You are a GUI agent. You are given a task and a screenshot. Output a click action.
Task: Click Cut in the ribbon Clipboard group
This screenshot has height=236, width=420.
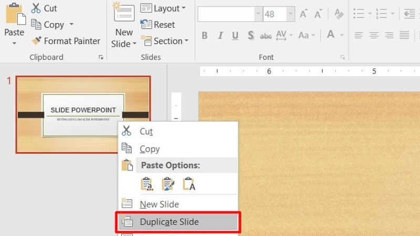(44, 8)
